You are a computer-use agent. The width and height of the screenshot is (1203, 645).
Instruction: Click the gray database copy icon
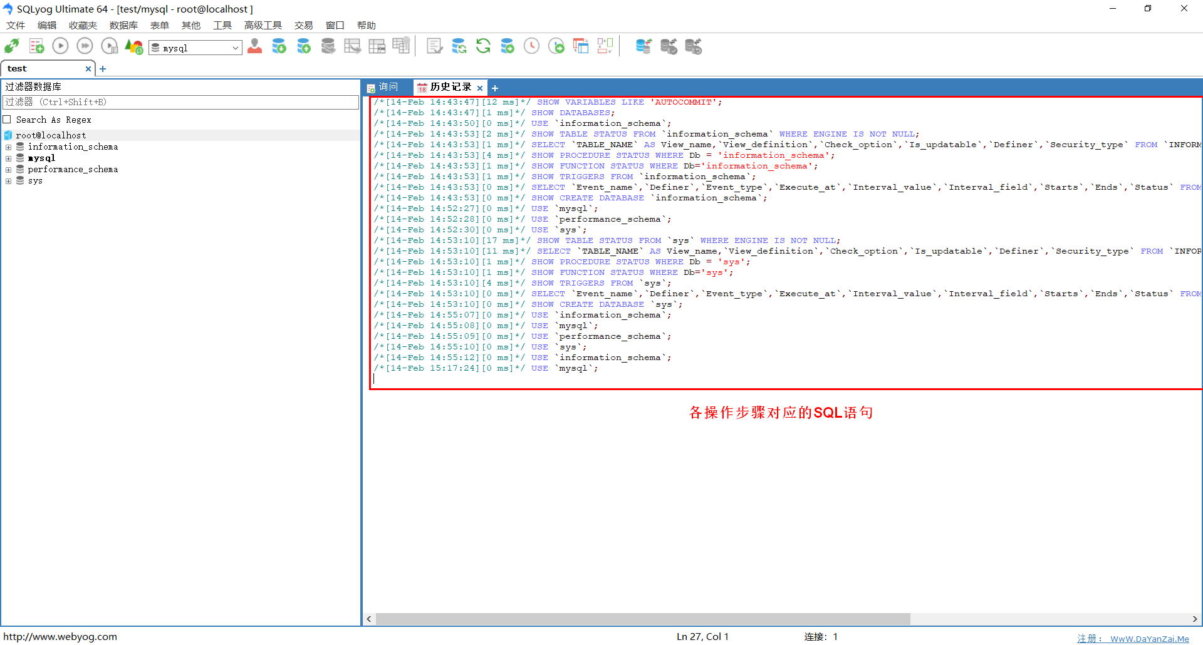coord(328,46)
